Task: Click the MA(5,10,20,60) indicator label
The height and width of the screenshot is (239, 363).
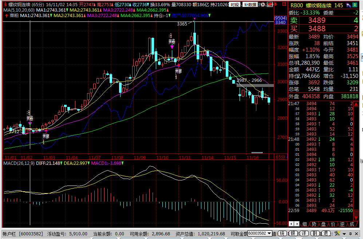Action: pyautogui.click(x=19, y=10)
